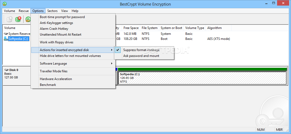The image size is (291, 134).
Task: Open the Rescue menu
Action: coord(24,11)
